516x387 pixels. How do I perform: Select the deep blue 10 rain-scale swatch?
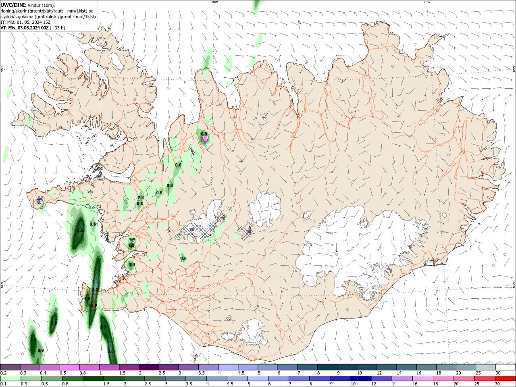point(360,379)
